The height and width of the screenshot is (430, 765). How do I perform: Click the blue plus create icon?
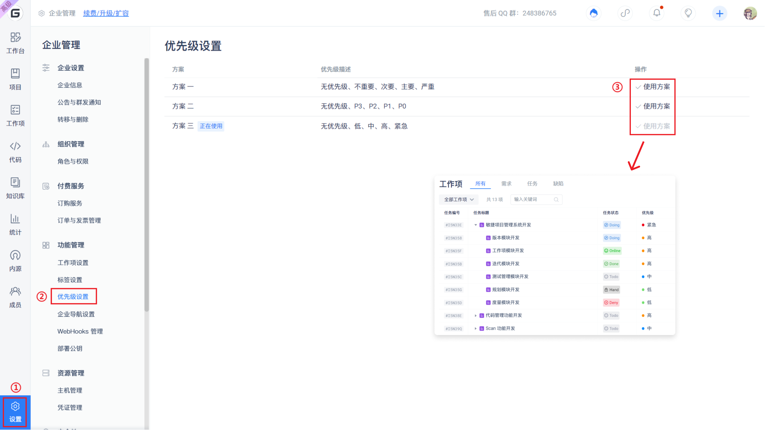coord(720,13)
